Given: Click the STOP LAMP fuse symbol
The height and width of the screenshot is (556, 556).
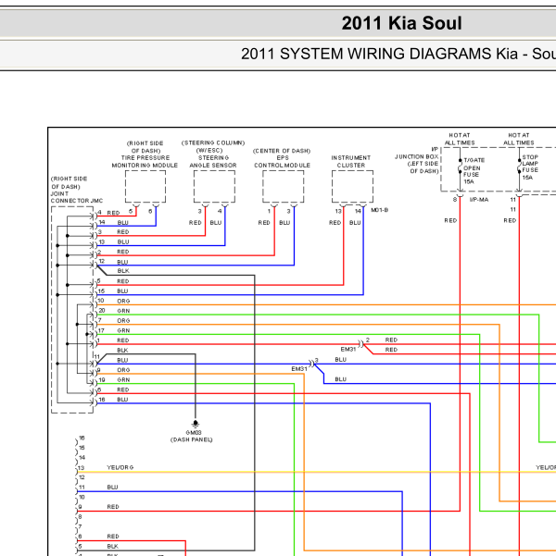Looking at the screenshot, I should [x=519, y=167].
